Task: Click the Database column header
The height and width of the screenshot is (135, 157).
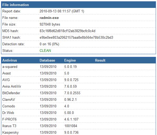Action: coord(47,60)
